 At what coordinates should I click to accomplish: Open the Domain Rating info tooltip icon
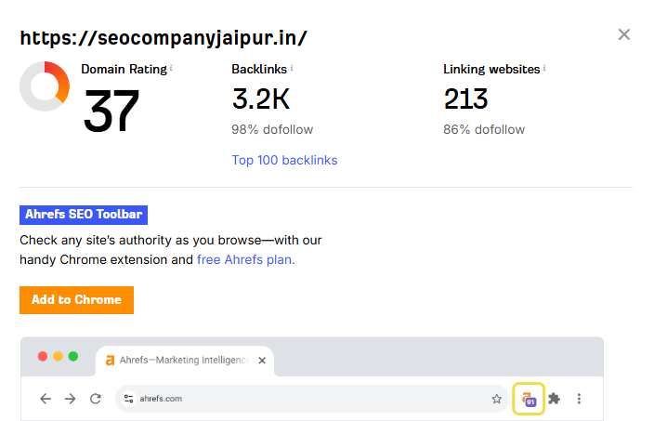pyautogui.click(x=171, y=68)
